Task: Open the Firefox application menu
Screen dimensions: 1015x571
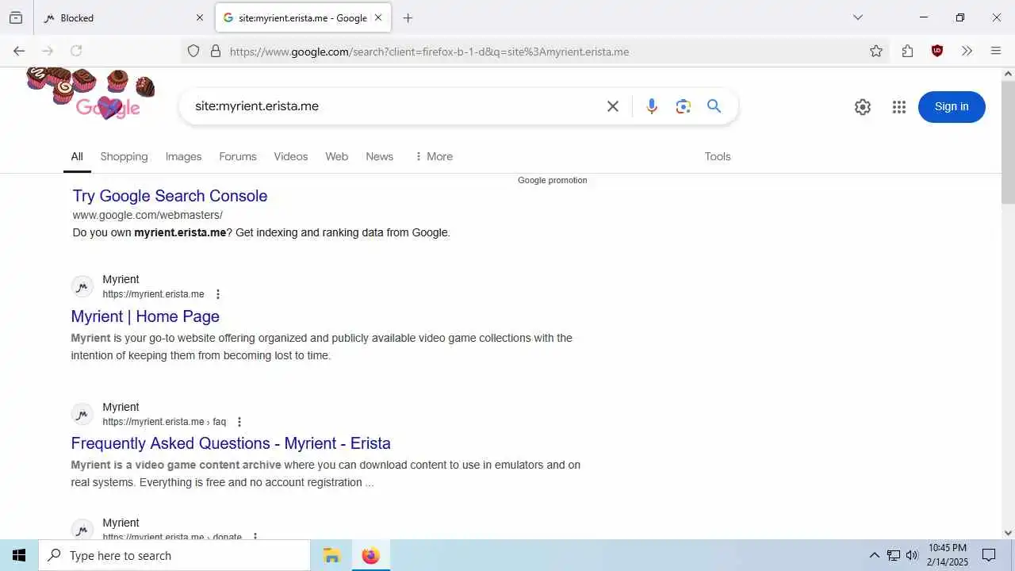Action: [x=996, y=52]
